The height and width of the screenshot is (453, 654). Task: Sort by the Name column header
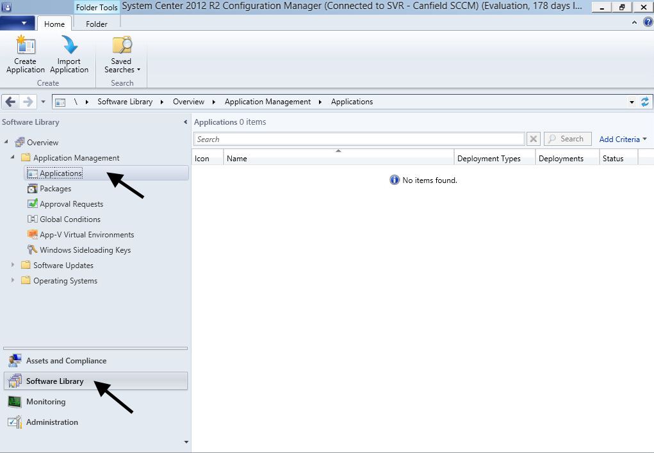click(x=339, y=159)
